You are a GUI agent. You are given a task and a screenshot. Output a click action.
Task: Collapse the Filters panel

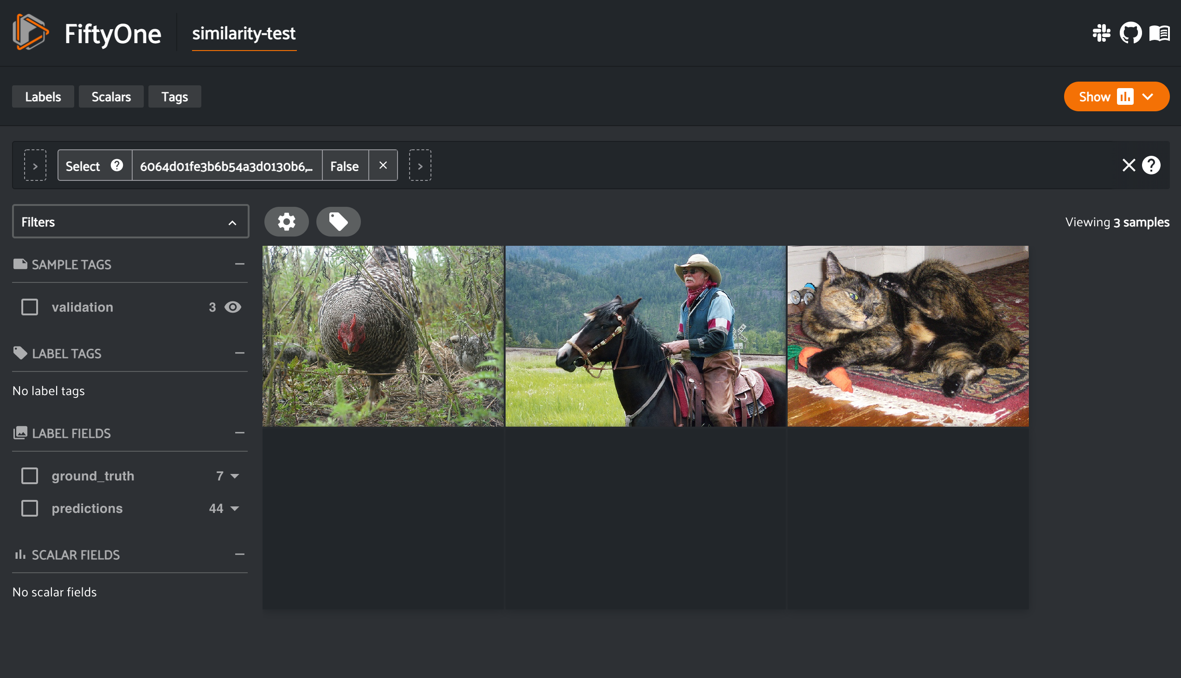coord(232,223)
